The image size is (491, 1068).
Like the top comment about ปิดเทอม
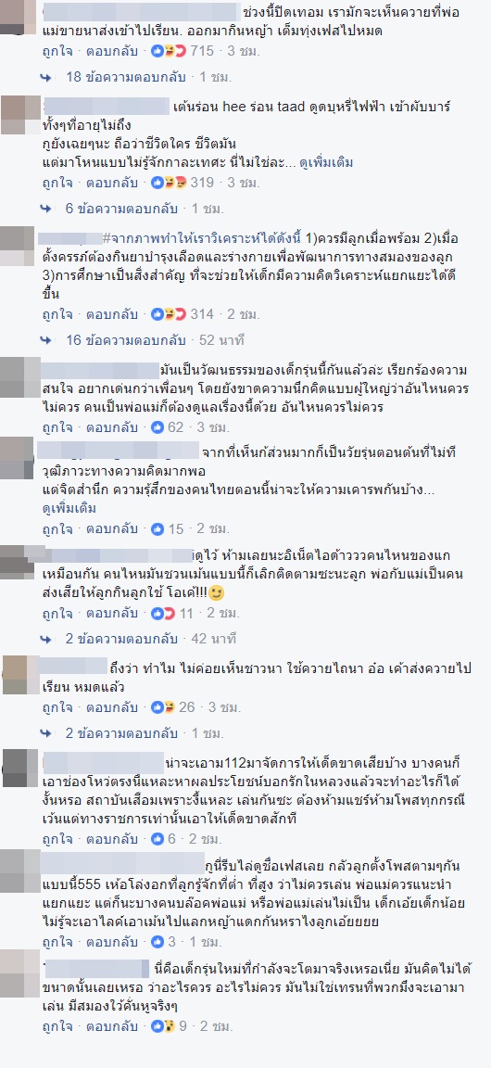coord(57,51)
